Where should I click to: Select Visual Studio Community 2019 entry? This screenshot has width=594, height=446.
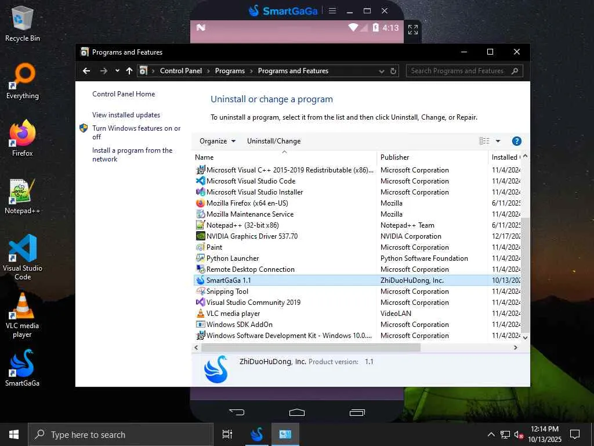(x=253, y=302)
